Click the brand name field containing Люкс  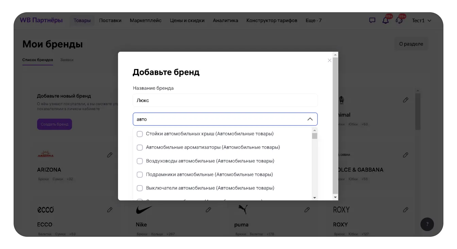pos(225,100)
